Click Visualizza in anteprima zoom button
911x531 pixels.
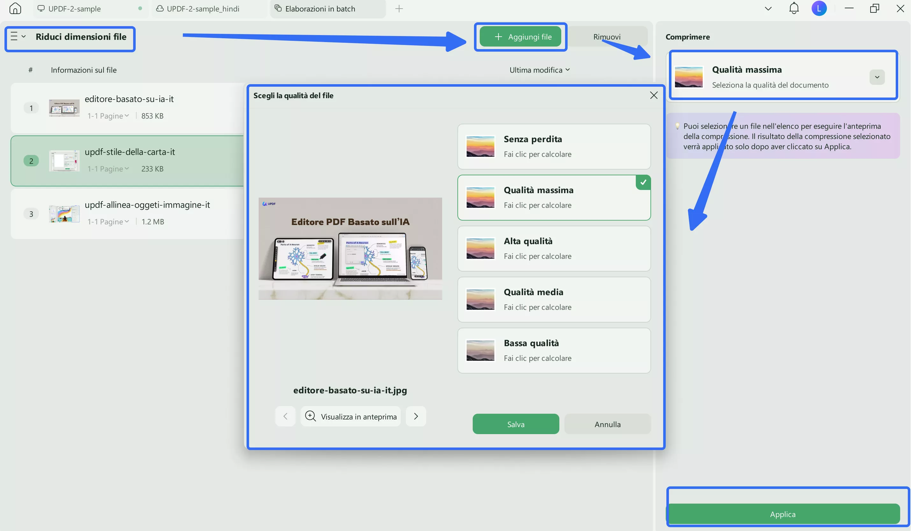350,416
